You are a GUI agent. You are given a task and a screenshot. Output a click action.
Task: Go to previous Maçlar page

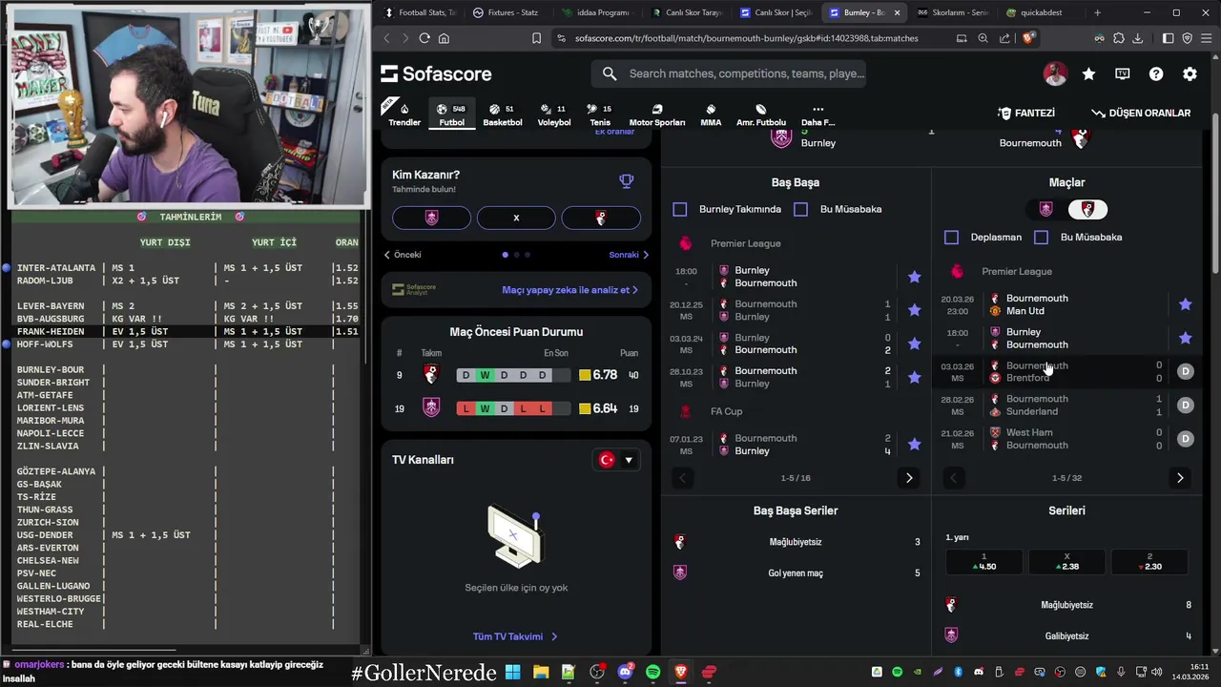953,478
